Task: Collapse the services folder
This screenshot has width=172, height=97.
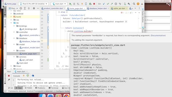Action: pos(14,57)
